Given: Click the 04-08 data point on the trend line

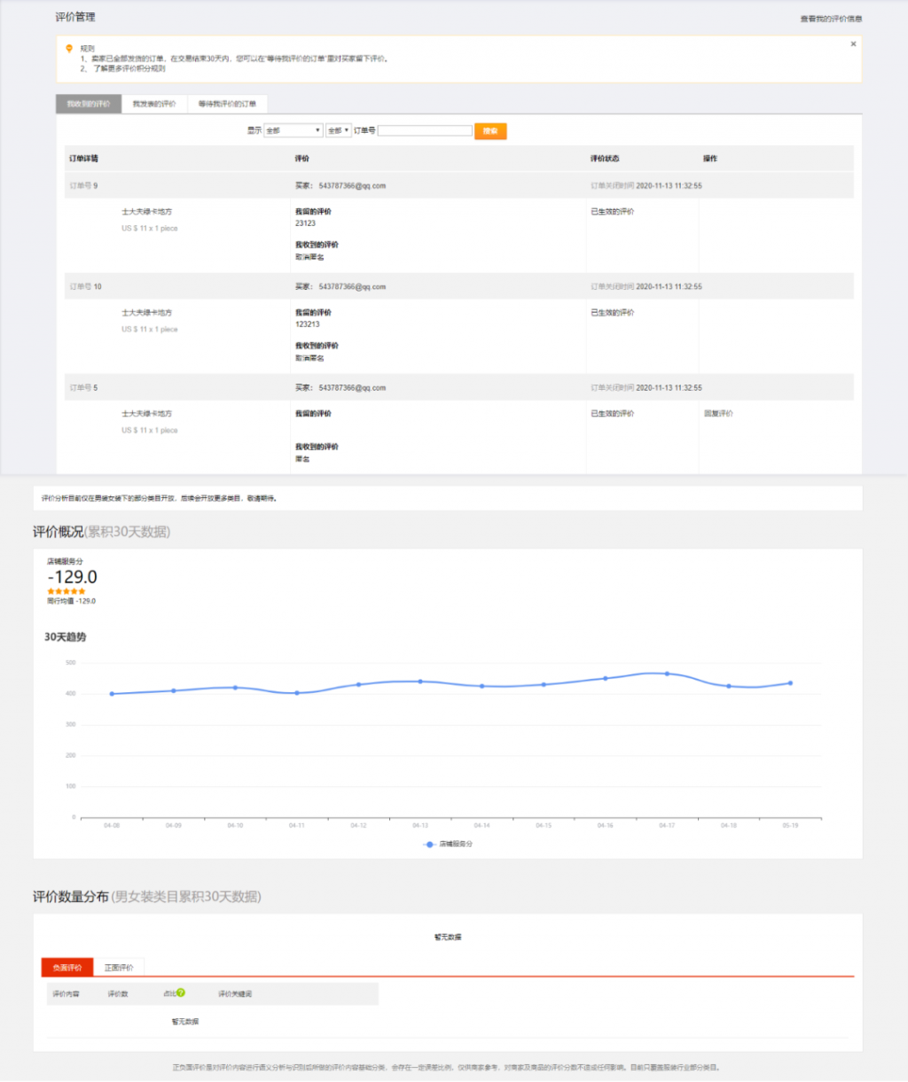Looking at the screenshot, I should (x=112, y=694).
